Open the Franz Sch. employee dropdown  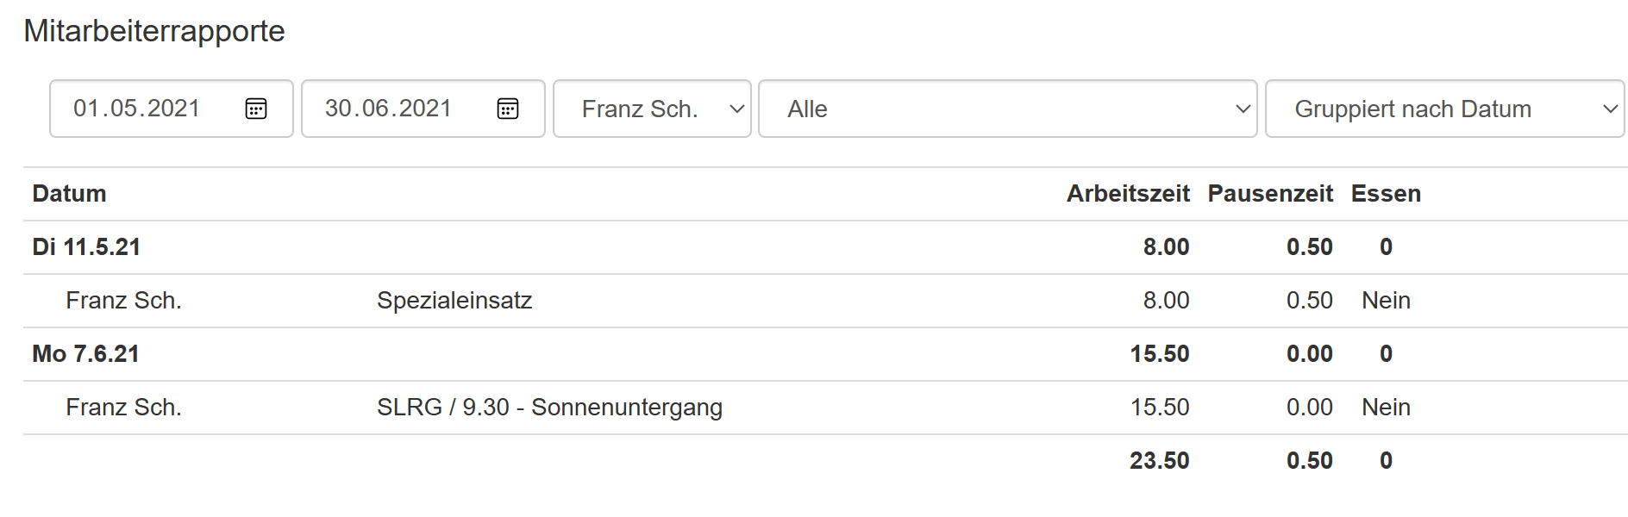pyautogui.click(x=652, y=109)
